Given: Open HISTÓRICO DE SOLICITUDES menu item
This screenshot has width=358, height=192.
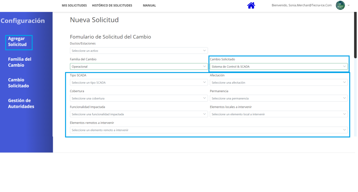Looking at the screenshot, I should coord(112,6).
